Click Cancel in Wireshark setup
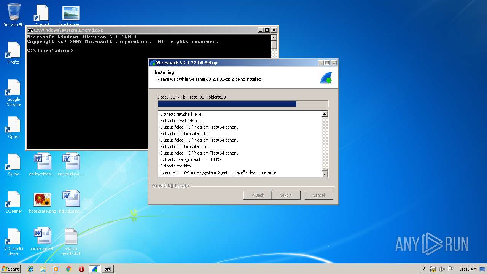The width and height of the screenshot is (487, 274). click(x=318, y=195)
